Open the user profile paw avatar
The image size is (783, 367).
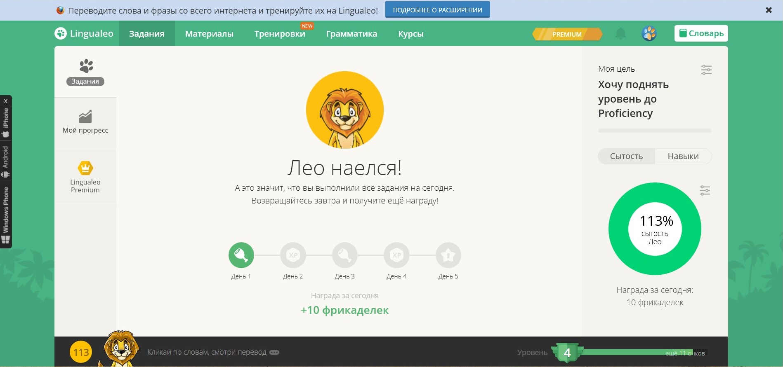(x=649, y=33)
